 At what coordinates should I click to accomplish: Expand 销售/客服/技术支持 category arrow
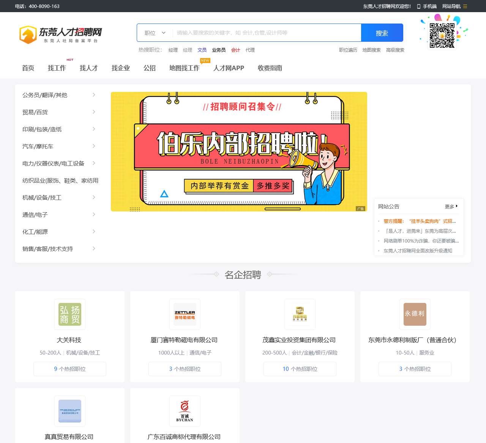94,249
